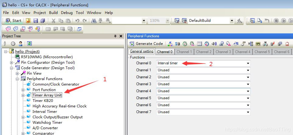Open Clock Generator via toolbar hierarchy icon
This screenshot has height=135, width=293.
tap(170, 44)
